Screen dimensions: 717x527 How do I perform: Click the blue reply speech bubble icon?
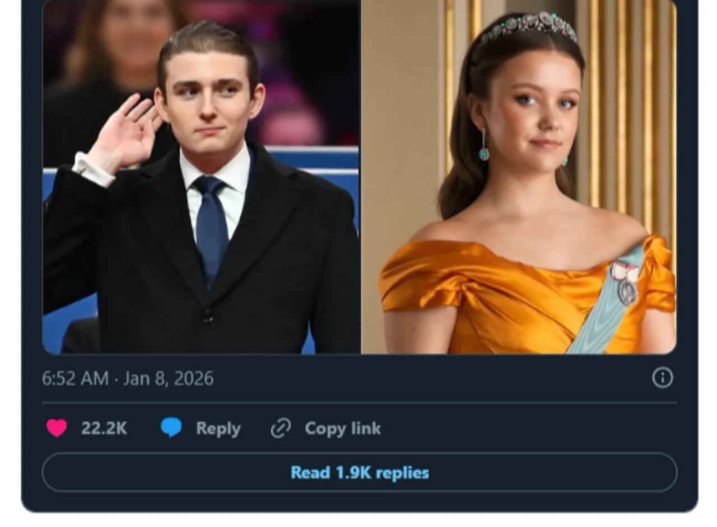(171, 428)
